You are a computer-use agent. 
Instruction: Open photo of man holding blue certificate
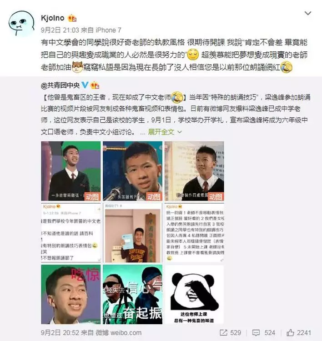(x=132, y=233)
